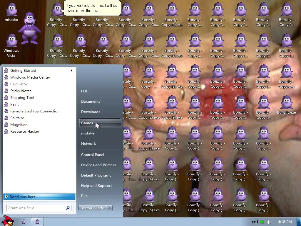Open Sticky Notes from Start menu
Viewport: 301px width, 226px height.
39,91
